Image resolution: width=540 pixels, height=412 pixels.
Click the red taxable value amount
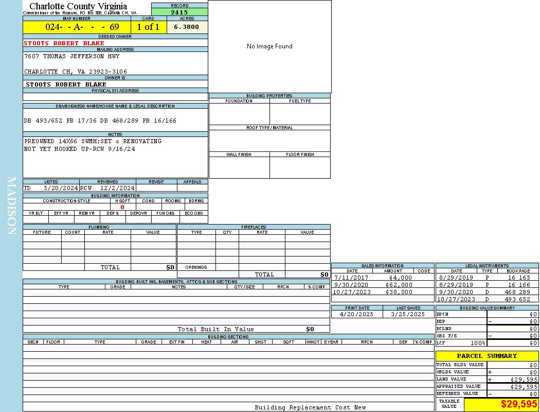pos(519,404)
